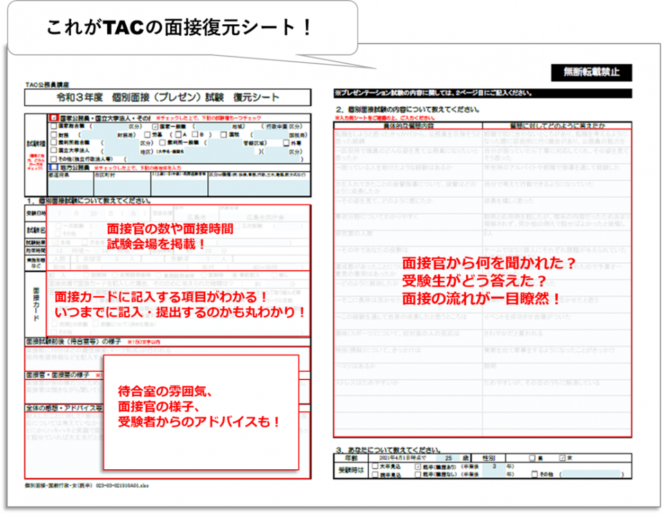
Task: Check the 既卒(職歴なし) checkbox
Action: pos(417,474)
